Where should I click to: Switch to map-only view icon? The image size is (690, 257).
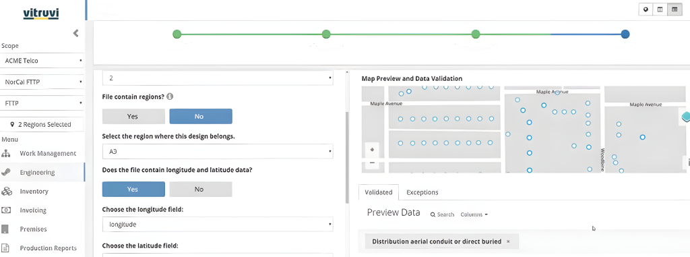click(x=646, y=9)
